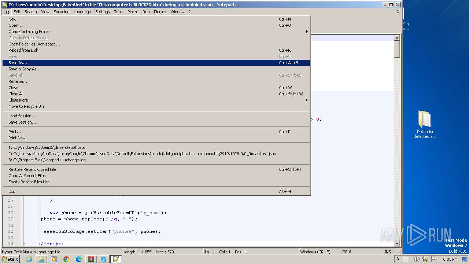Open the Settings menu
The height and width of the screenshot is (264, 469).
[x=102, y=12]
